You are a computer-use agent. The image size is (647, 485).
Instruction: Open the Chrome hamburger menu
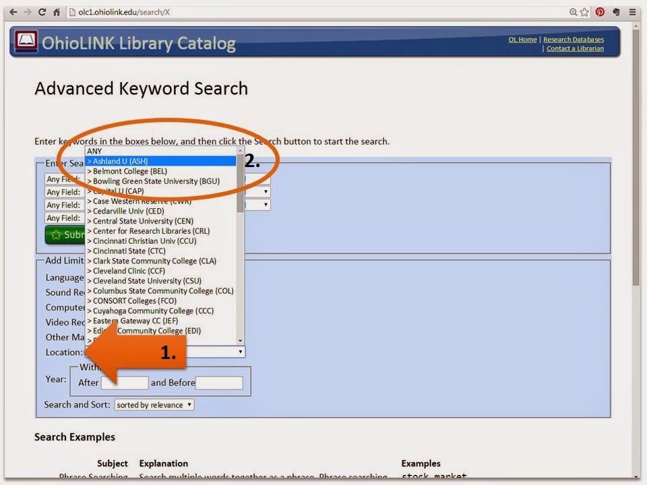[632, 12]
